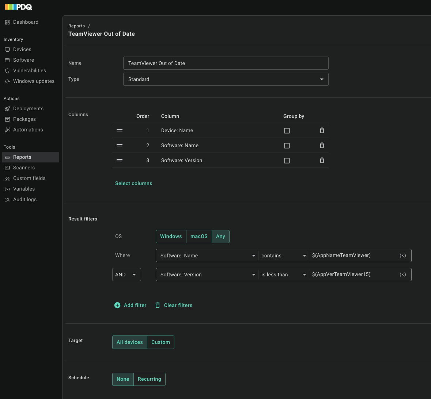Click the Vulnerabilities shield icon
The image size is (431, 399).
click(7, 71)
